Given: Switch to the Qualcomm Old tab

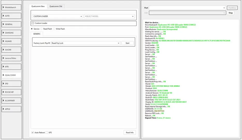Looking at the screenshot, I should point(56,6).
